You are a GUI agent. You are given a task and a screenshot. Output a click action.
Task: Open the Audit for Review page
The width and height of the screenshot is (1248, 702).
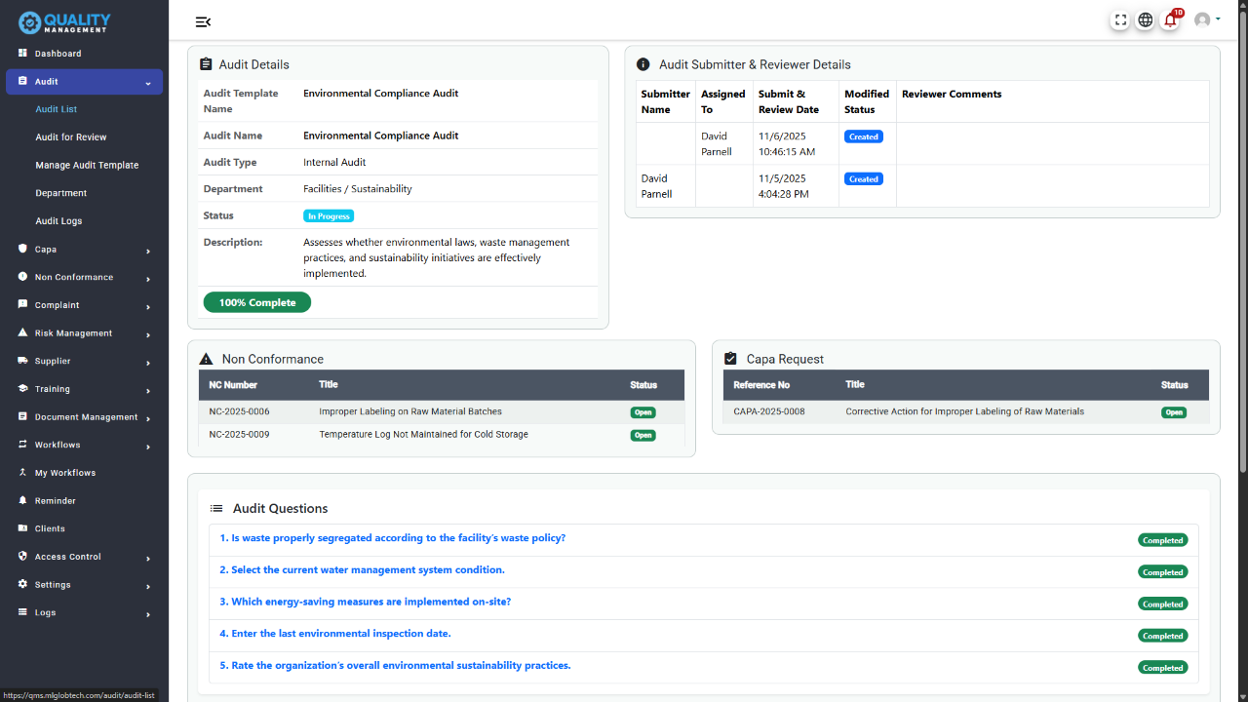(71, 137)
